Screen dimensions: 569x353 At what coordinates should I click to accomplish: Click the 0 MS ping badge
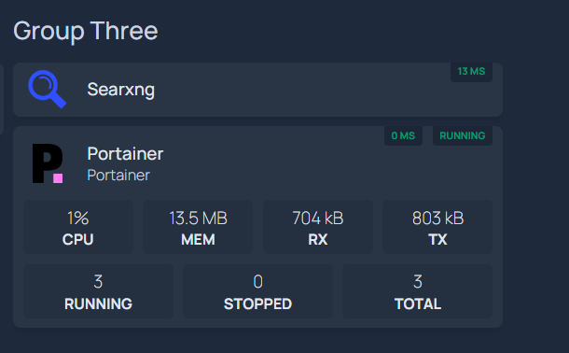point(403,135)
